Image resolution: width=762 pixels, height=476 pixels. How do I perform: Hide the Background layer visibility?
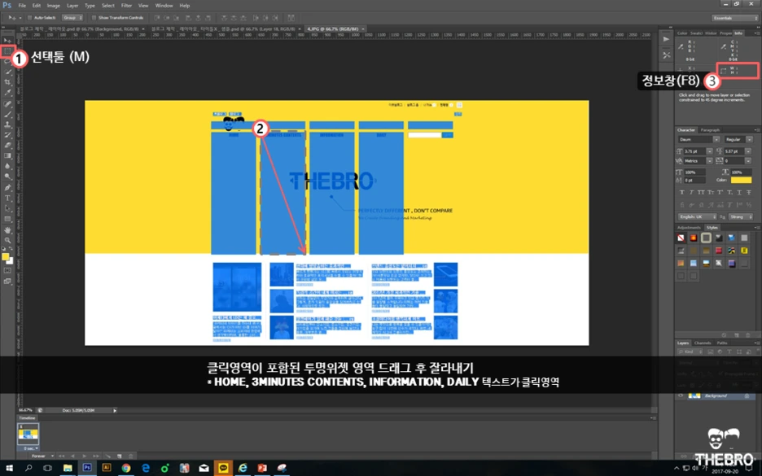681,395
